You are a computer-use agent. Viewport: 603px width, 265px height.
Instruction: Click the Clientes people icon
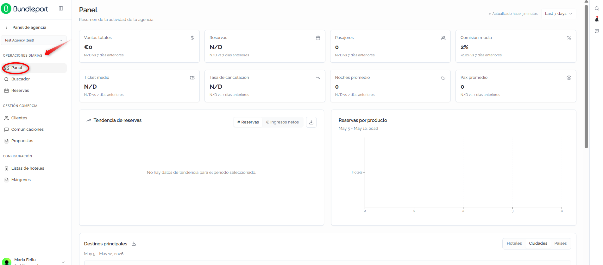tap(6, 118)
